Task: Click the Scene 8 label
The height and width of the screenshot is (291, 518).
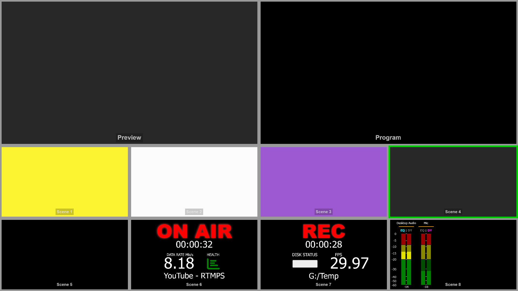Action: coord(453,285)
